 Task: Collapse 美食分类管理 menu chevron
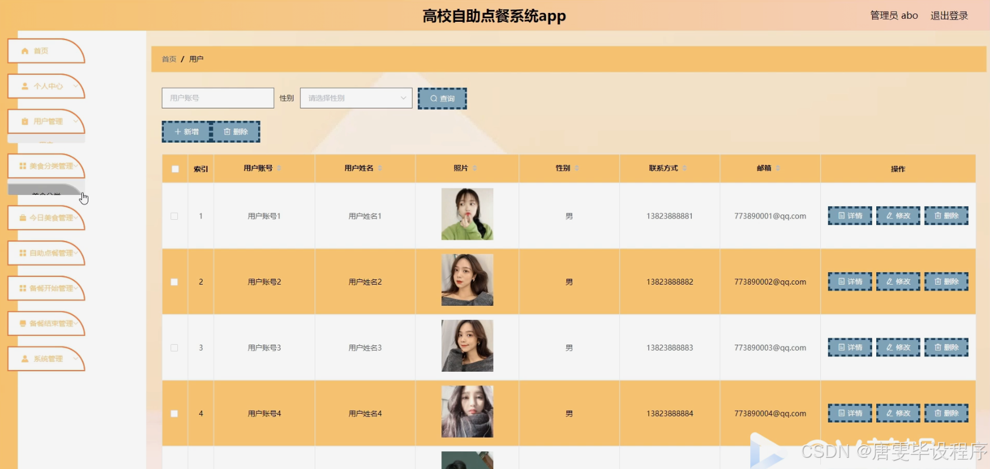click(76, 166)
